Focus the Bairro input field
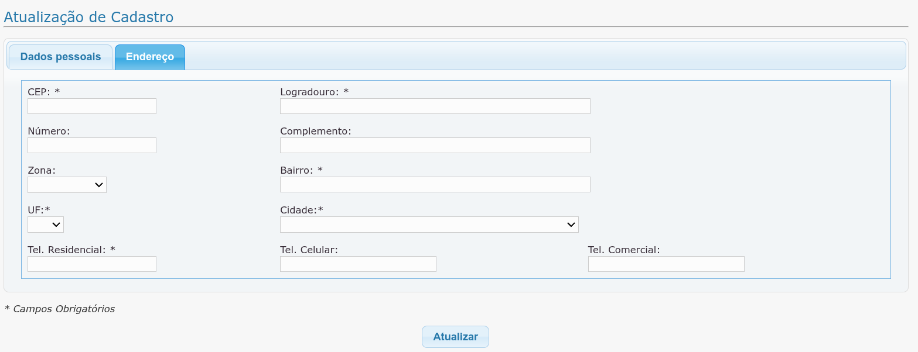The image size is (918, 352). (435, 184)
